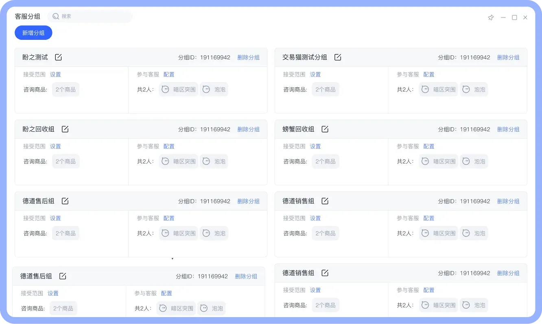542x324 pixels.
Task: Open the edit icon beside 螃蟹回收组
Action: [x=325, y=129]
